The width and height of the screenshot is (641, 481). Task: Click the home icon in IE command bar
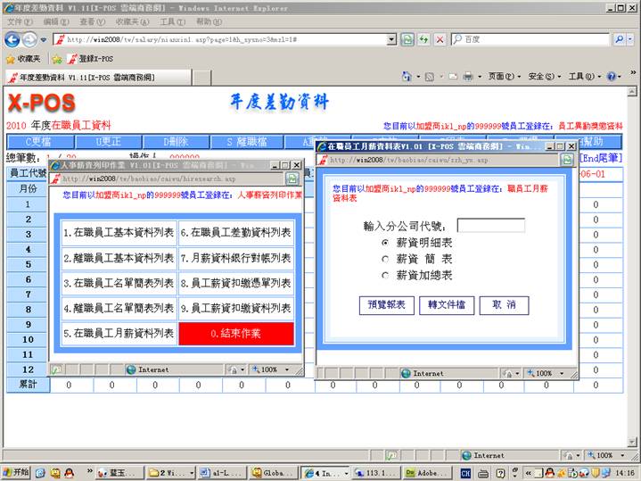[407, 77]
